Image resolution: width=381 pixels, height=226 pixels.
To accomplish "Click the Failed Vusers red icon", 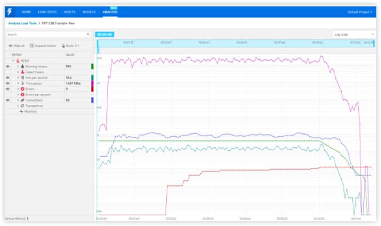I will 22,72.
